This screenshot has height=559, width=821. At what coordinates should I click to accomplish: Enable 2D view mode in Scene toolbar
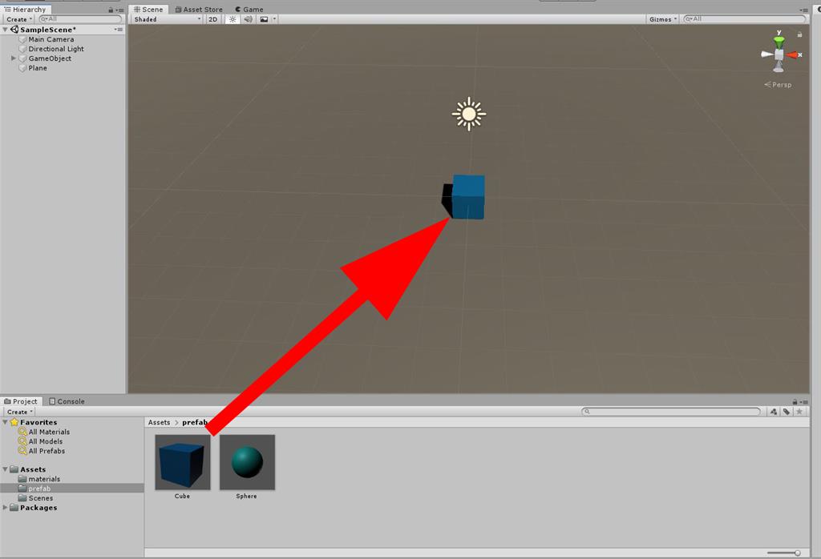click(x=212, y=19)
